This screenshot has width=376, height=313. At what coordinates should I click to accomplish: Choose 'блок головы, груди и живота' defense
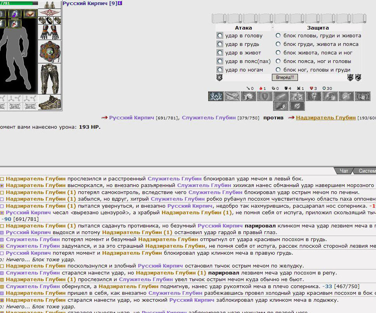278,35
